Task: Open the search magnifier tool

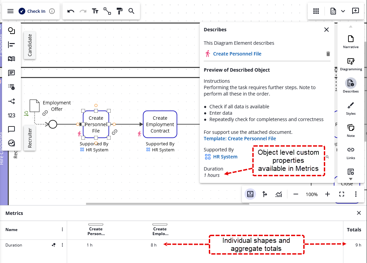Action: tap(132, 11)
